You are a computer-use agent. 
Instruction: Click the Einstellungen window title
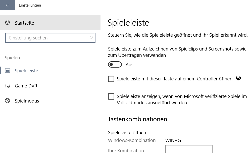coord(30,5)
